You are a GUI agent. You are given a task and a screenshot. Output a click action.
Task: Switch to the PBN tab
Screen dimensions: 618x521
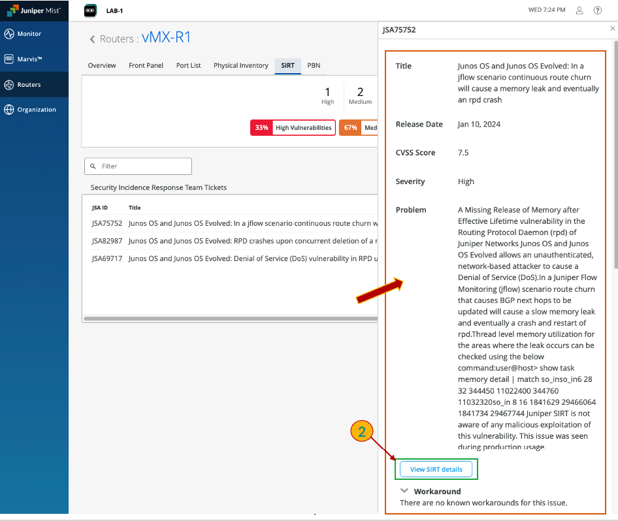click(x=314, y=65)
